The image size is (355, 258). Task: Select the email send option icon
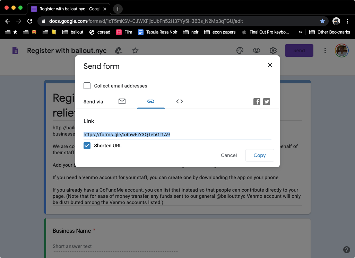pyautogui.click(x=122, y=101)
